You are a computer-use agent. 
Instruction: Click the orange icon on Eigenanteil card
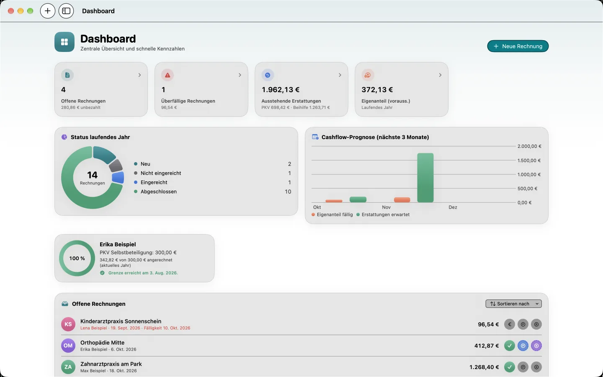coord(368,75)
